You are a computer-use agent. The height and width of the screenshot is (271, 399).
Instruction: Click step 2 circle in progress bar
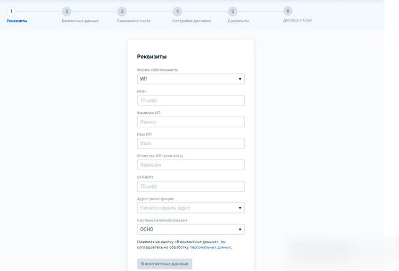pyautogui.click(x=66, y=11)
